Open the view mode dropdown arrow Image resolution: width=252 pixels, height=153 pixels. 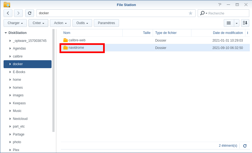click(x=237, y=23)
